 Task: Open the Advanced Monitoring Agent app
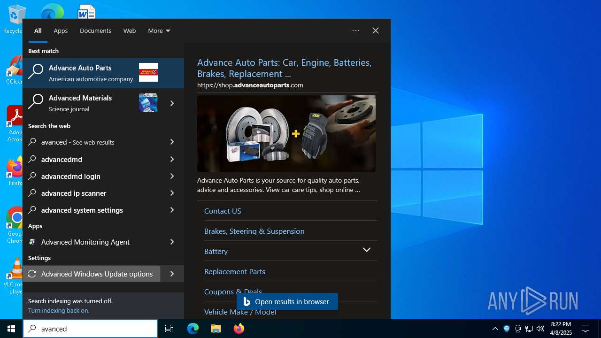92,242
